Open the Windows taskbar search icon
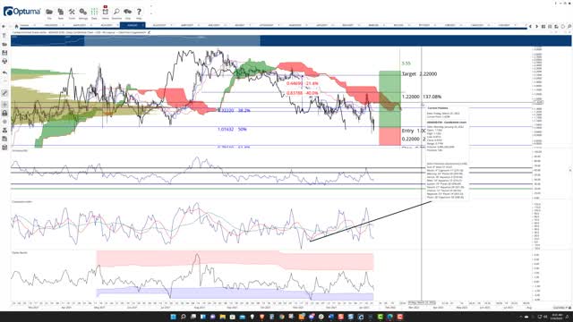The image size is (573, 322). click(x=183, y=317)
